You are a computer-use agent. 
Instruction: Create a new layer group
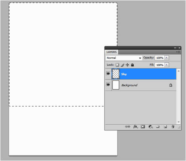pos(158,127)
